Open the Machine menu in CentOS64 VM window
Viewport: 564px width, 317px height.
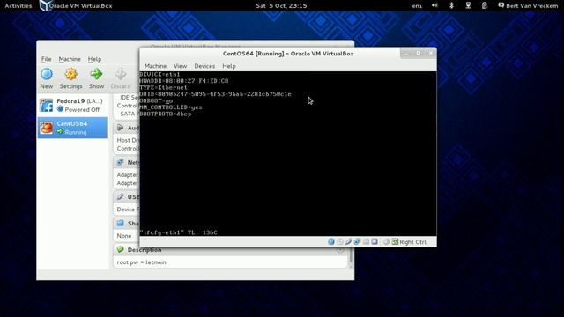[x=155, y=66]
